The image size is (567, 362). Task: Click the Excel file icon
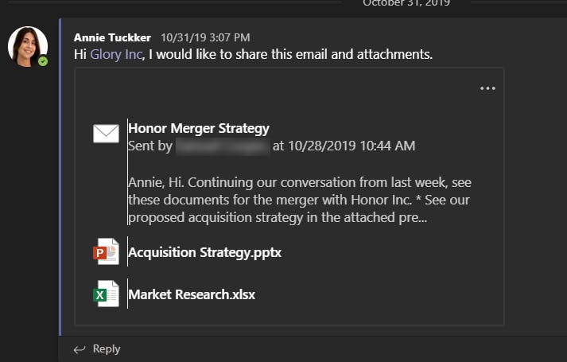[x=106, y=294]
